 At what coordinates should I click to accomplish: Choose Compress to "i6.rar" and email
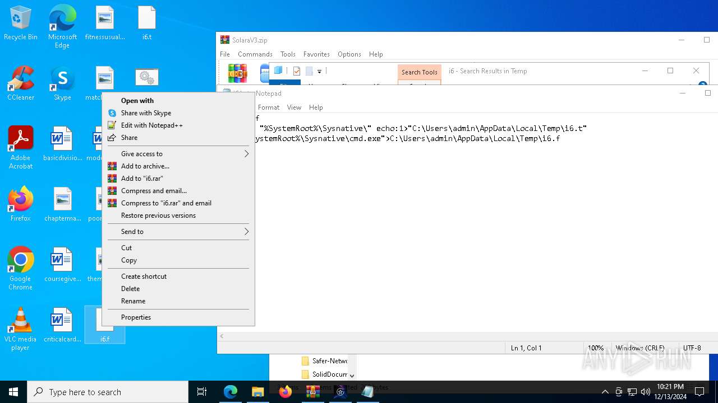(178, 203)
